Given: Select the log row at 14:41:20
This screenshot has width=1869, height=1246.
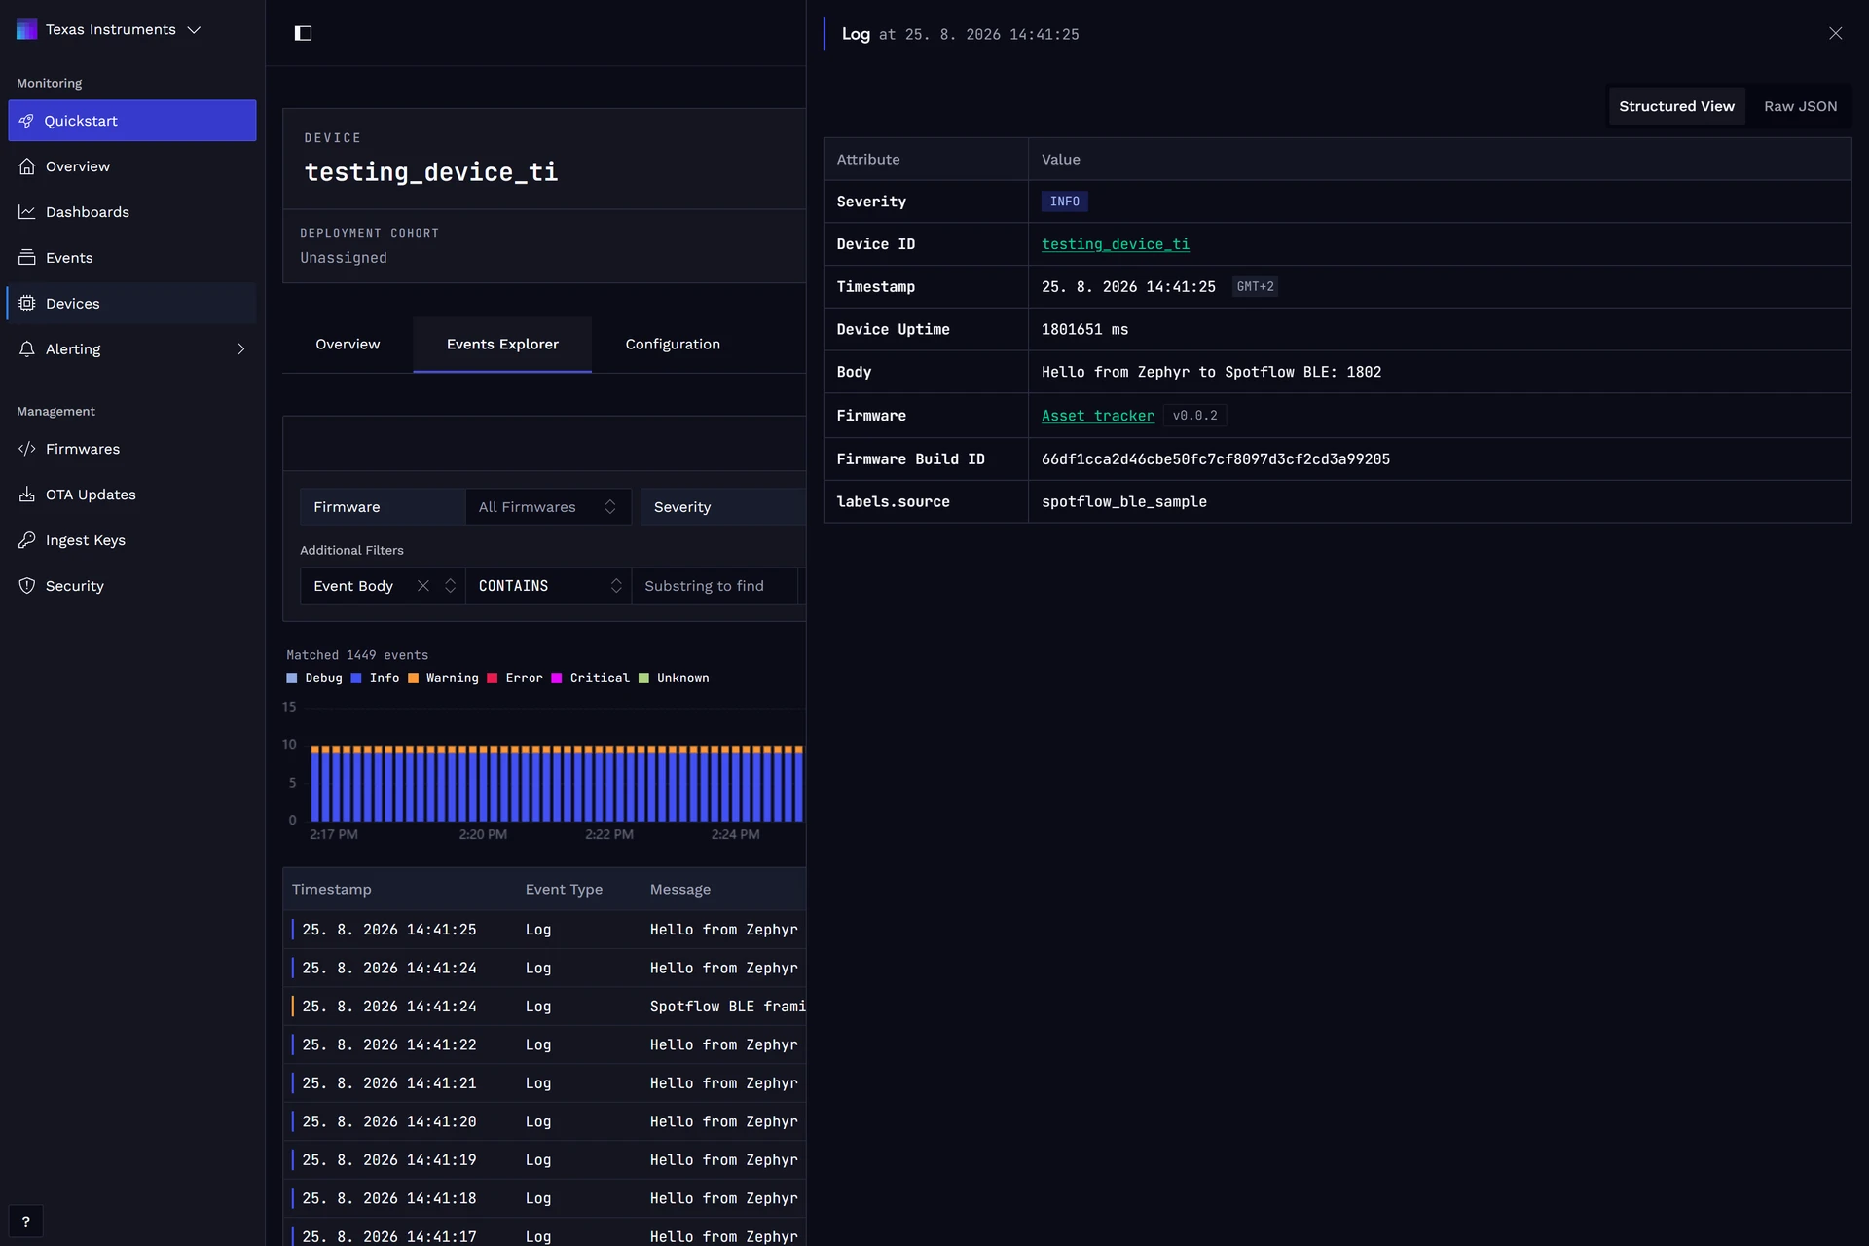Looking at the screenshot, I should pyautogui.click(x=544, y=1121).
